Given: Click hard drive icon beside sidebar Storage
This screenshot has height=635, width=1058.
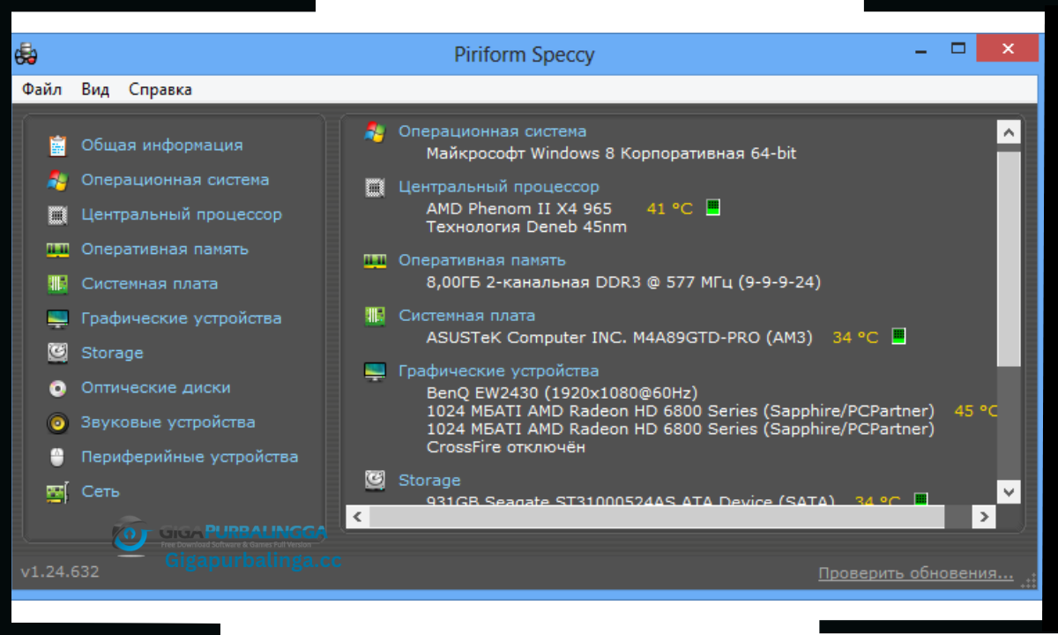Looking at the screenshot, I should 58,353.
